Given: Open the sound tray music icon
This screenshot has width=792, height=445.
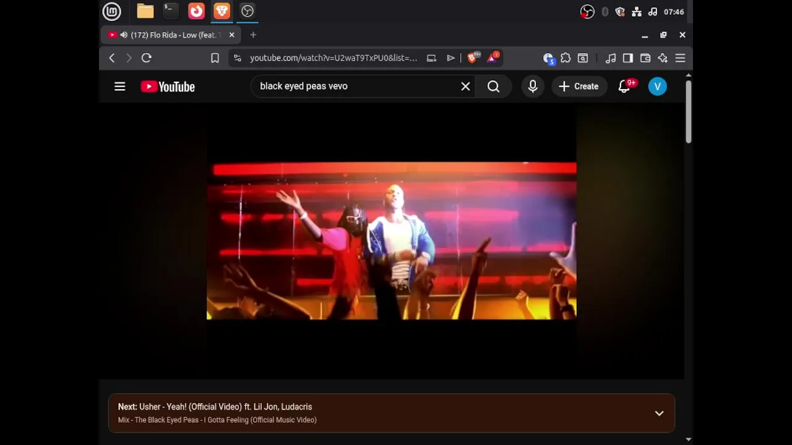Looking at the screenshot, I should 652,12.
